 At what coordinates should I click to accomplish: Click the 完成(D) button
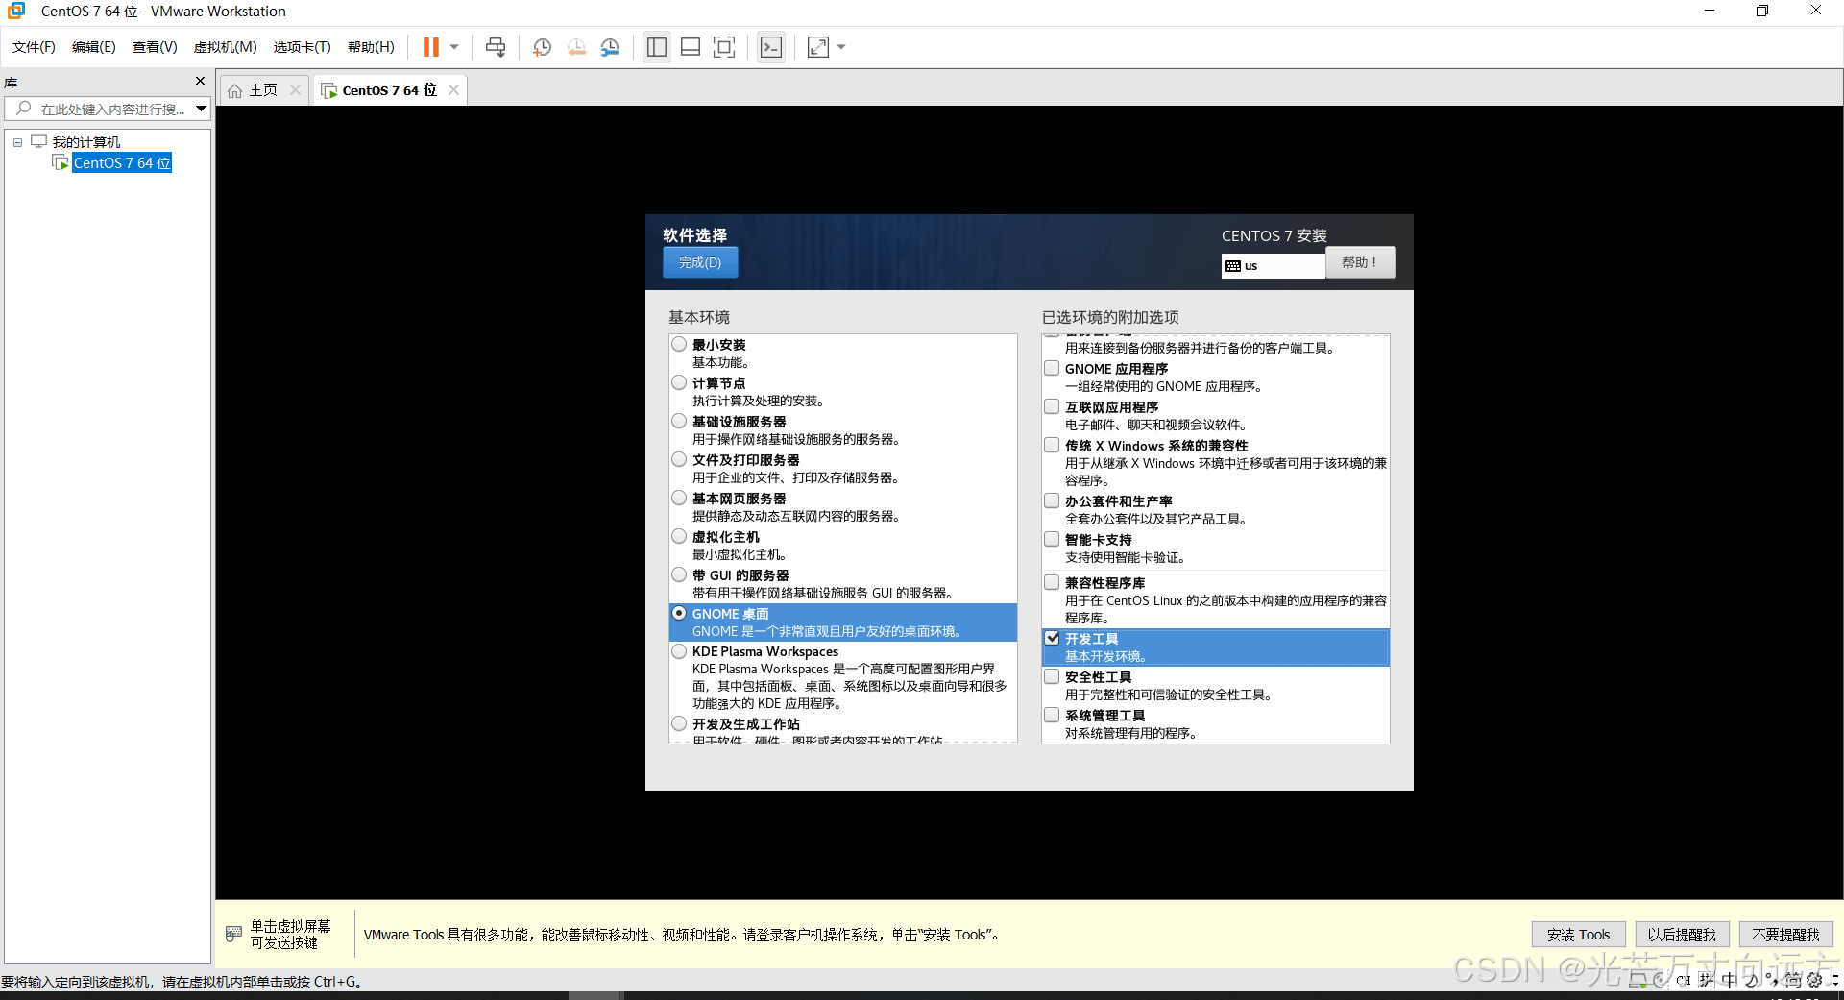tap(700, 262)
